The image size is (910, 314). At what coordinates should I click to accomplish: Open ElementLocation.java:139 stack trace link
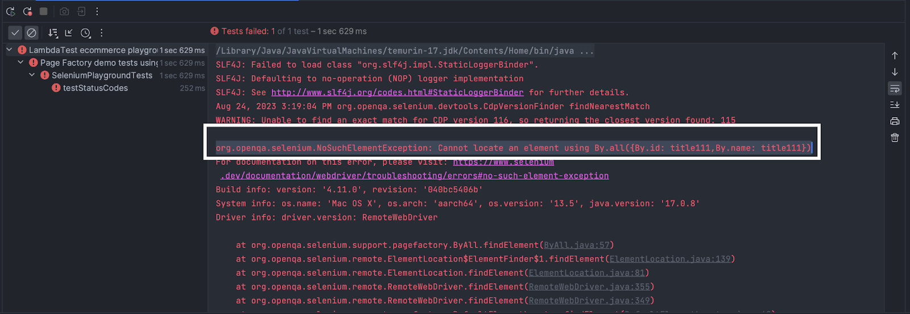(x=670, y=259)
